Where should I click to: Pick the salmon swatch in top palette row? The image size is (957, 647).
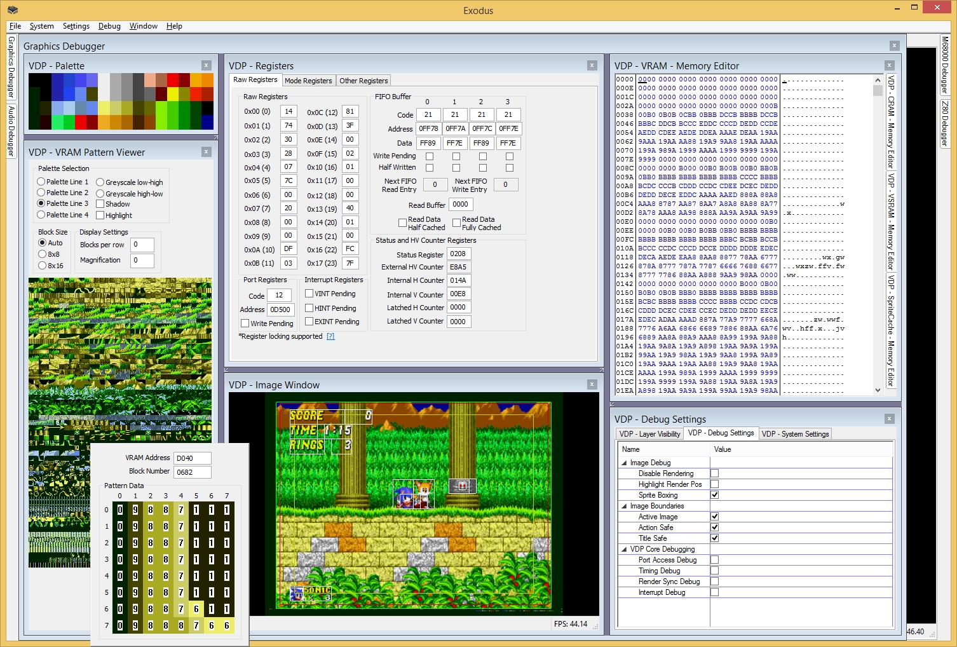[x=150, y=79]
